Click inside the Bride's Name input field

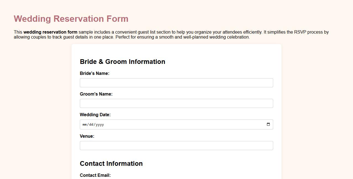pyautogui.click(x=176, y=83)
